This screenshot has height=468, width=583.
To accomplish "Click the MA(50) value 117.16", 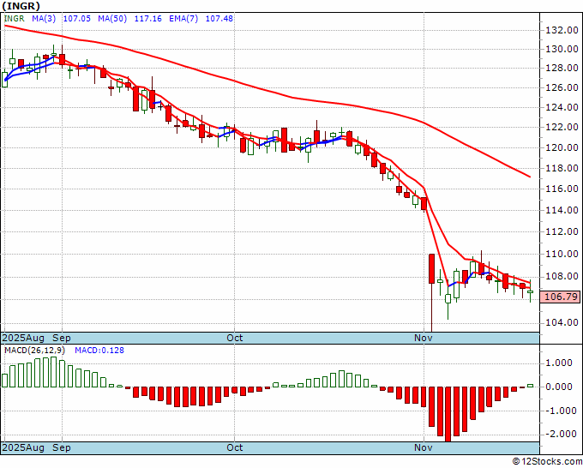I will (x=148, y=18).
